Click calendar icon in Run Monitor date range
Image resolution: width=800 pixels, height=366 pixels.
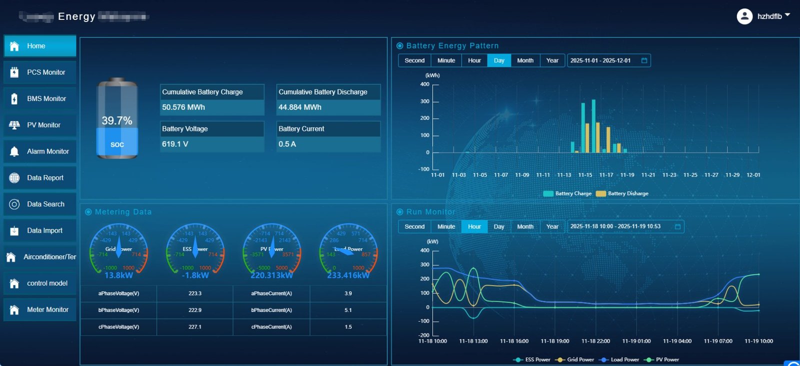click(x=677, y=226)
